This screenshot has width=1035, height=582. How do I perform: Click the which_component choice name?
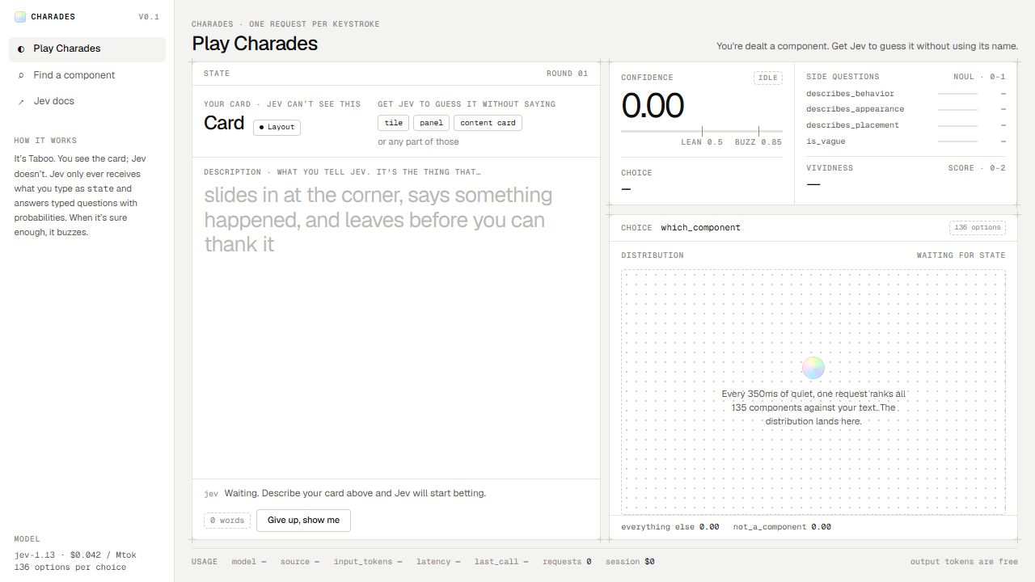[700, 228]
